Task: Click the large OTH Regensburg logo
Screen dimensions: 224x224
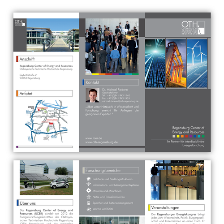Action: [x=193, y=28]
